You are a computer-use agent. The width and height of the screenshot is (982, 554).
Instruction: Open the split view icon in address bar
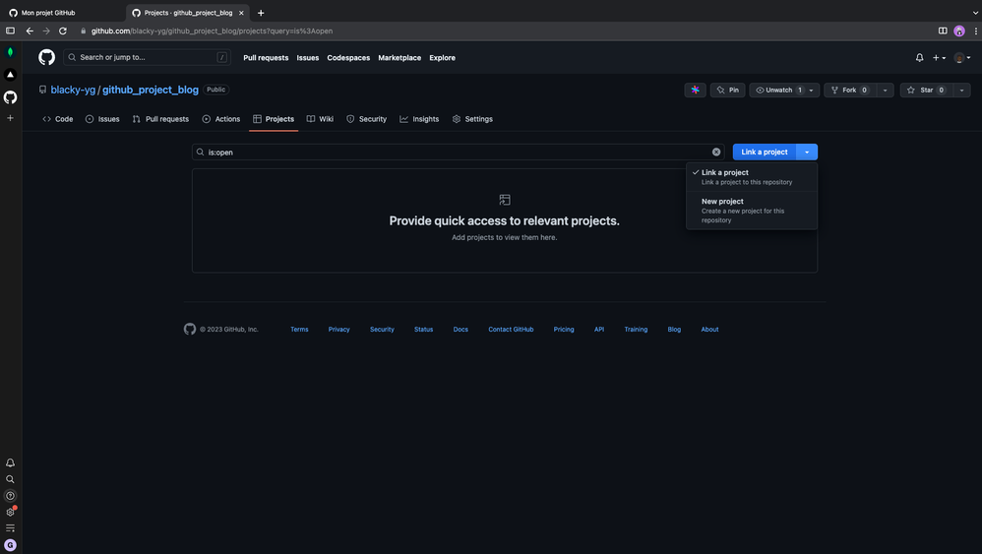click(x=943, y=31)
